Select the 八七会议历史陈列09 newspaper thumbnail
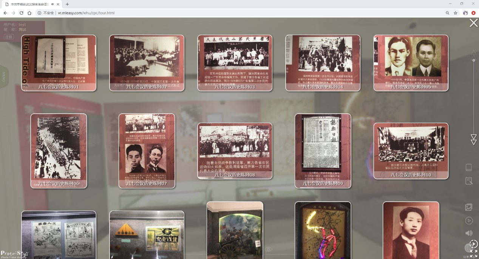The width and height of the screenshot is (479, 259). (x=323, y=151)
